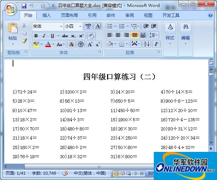Apply yellow text highlight color

pyautogui.click(x=36, y=44)
